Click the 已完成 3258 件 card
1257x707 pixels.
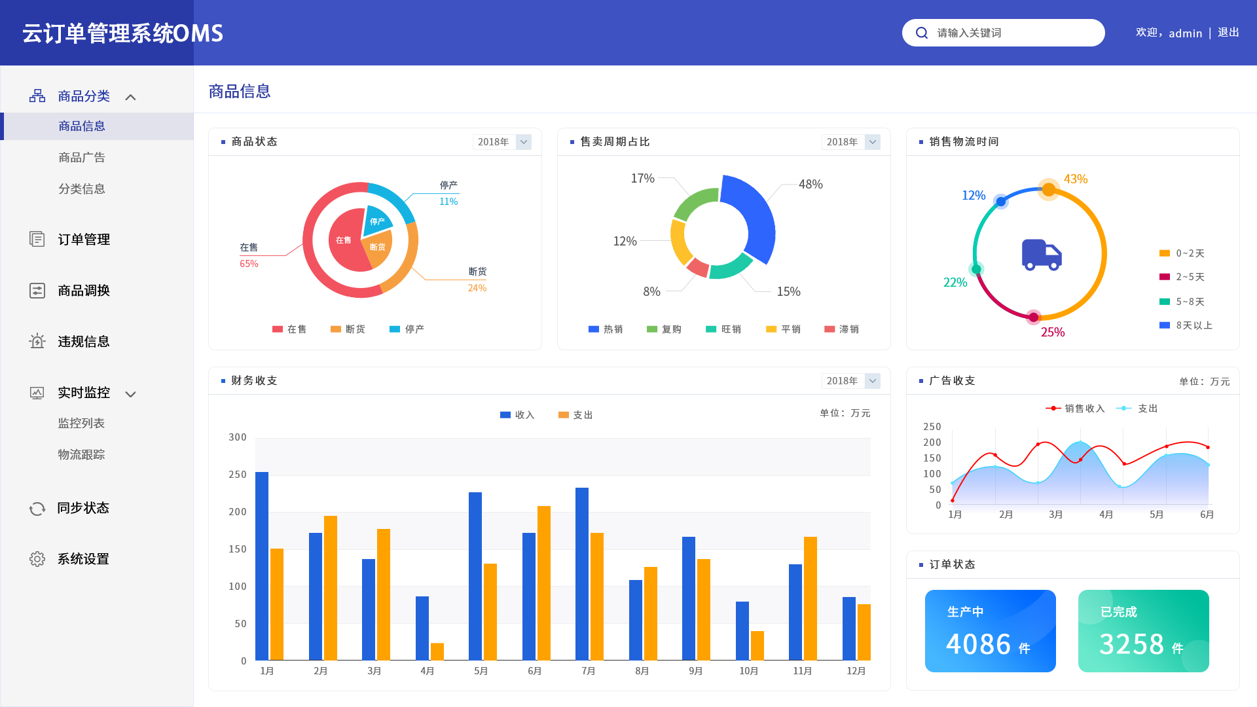[1144, 631]
